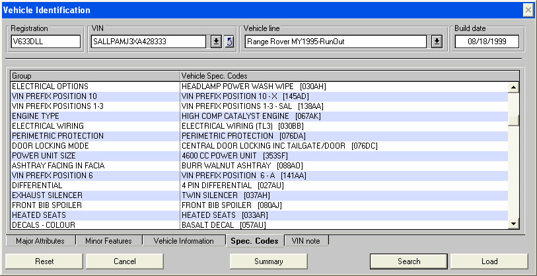This screenshot has width=537, height=276.
Task: Click the scrollbar down arrow
Action: (513, 224)
